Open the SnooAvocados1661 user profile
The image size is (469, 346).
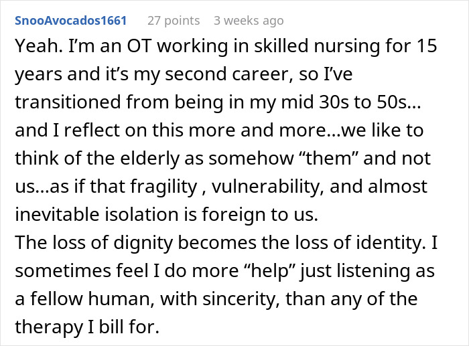(69, 20)
